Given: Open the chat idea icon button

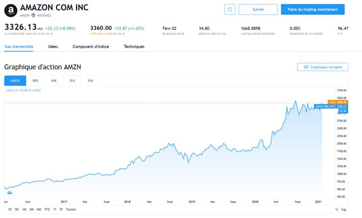Looking at the screenshot, I should 230,10.
